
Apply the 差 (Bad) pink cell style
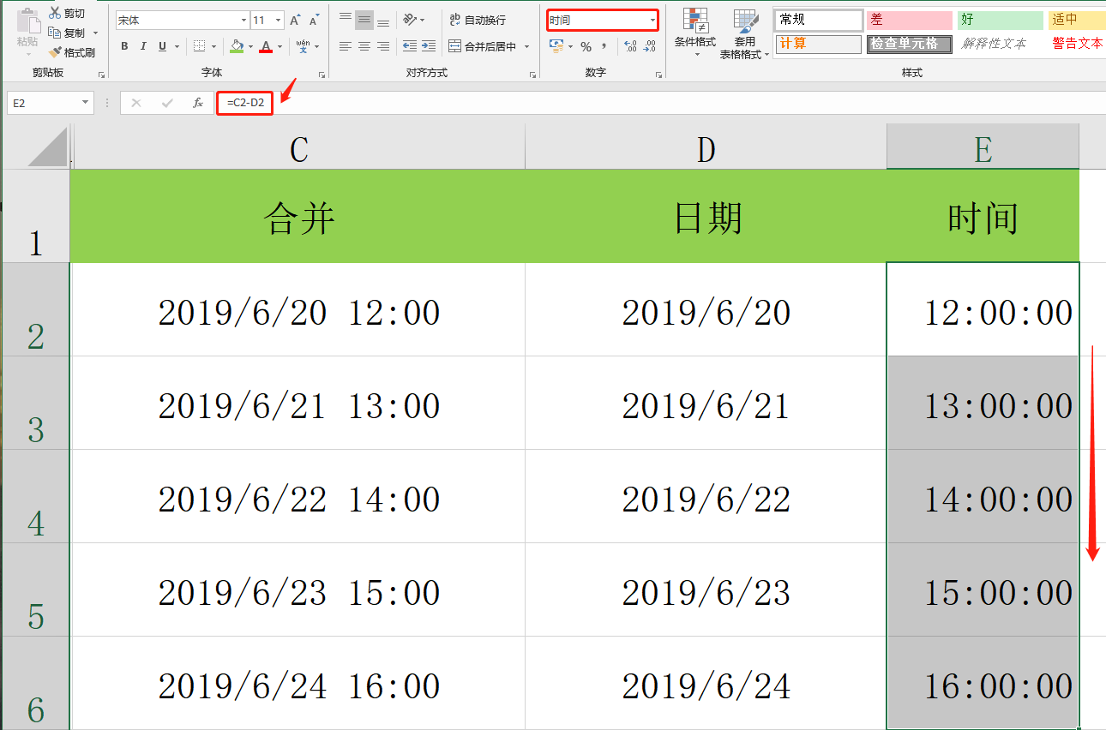tap(909, 20)
